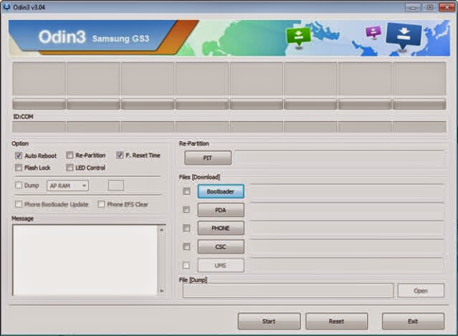Click the small field next to AP RAM

[116, 186]
